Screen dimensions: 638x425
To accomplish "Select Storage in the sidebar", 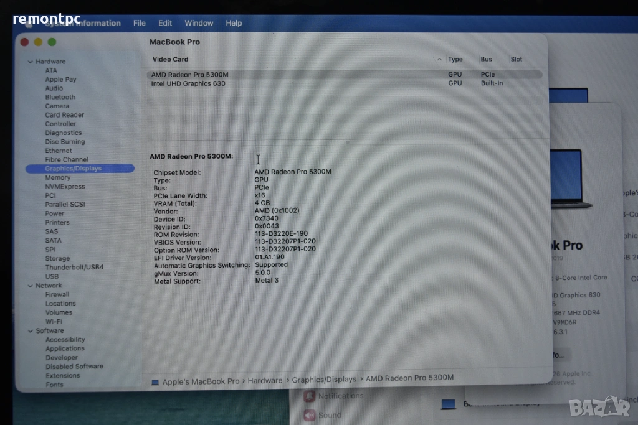I will (57, 258).
